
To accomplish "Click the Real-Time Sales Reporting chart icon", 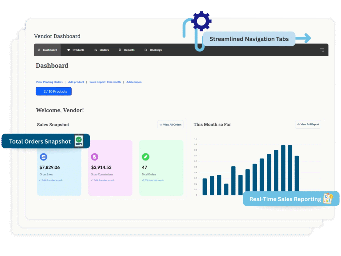I will tap(328, 199).
